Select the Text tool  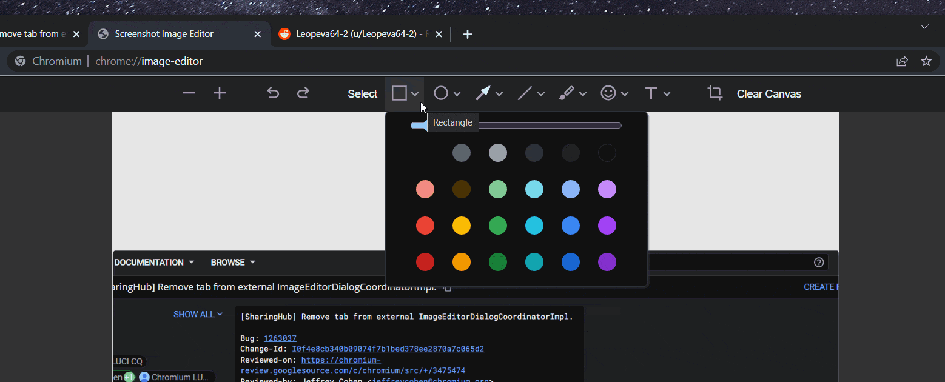click(x=650, y=93)
